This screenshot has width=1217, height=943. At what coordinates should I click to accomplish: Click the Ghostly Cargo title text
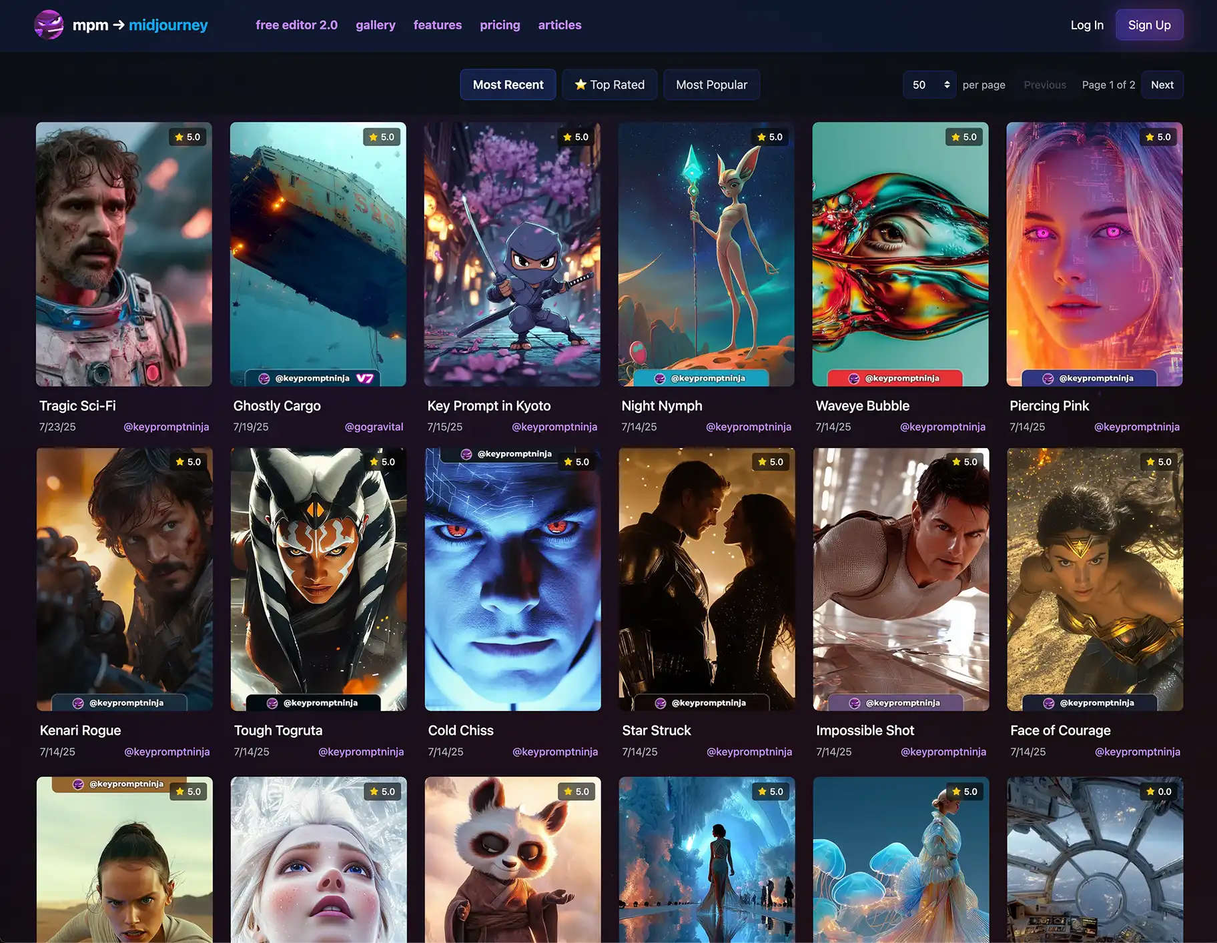277,405
